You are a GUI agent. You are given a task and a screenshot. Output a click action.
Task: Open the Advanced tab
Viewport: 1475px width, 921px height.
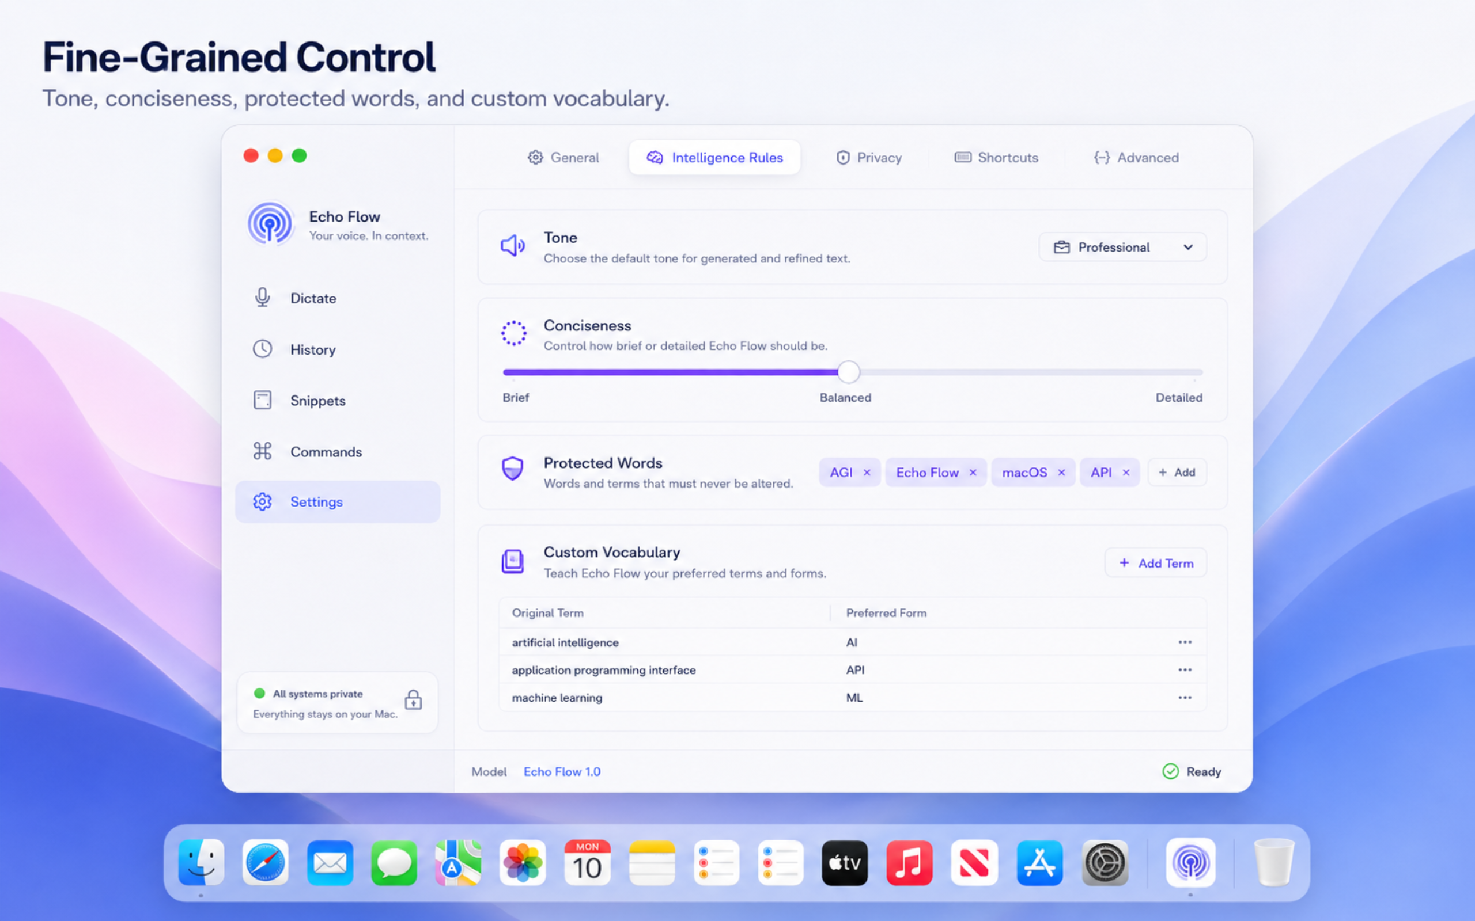[1136, 157]
